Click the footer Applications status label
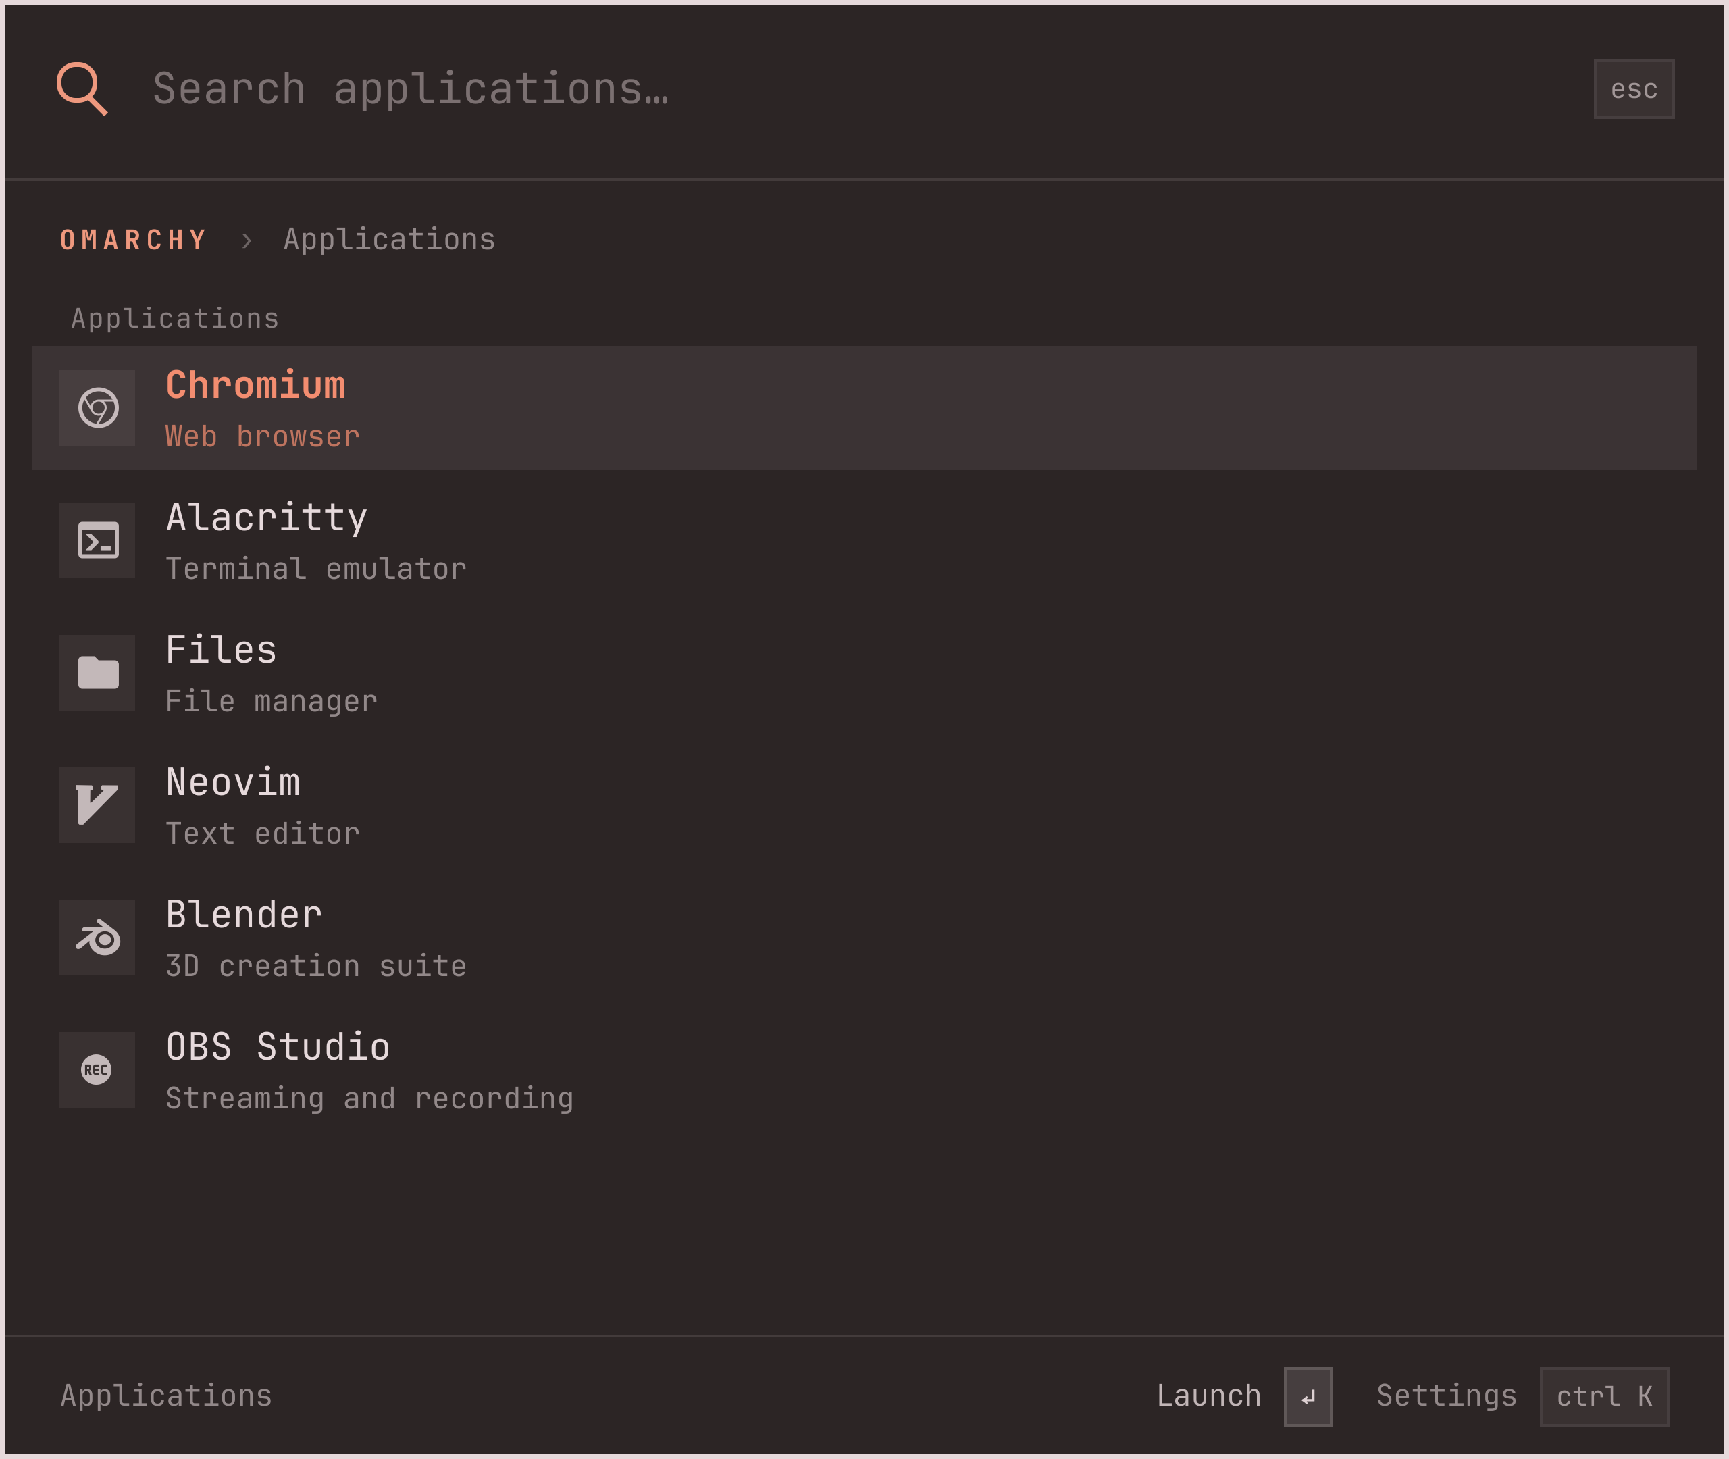This screenshot has width=1729, height=1459. (x=166, y=1397)
